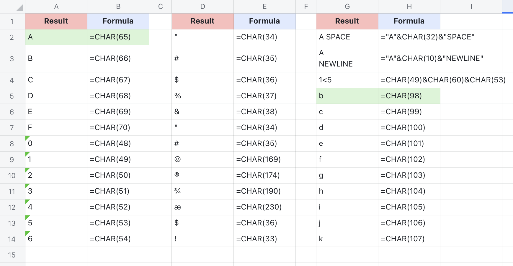Click the green error indicator on cell A8
Screen dimensions: 513x266
tap(27, 138)
